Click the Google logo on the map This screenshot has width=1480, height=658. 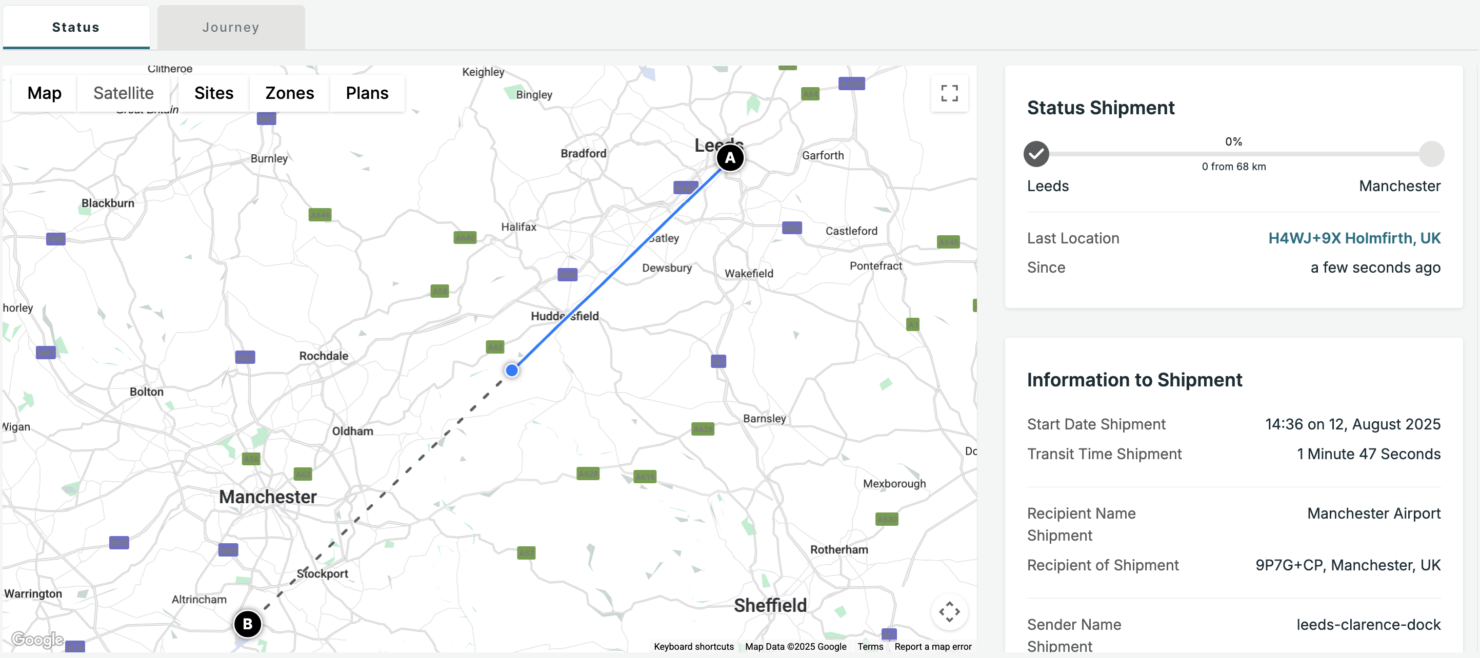point(37,639)
